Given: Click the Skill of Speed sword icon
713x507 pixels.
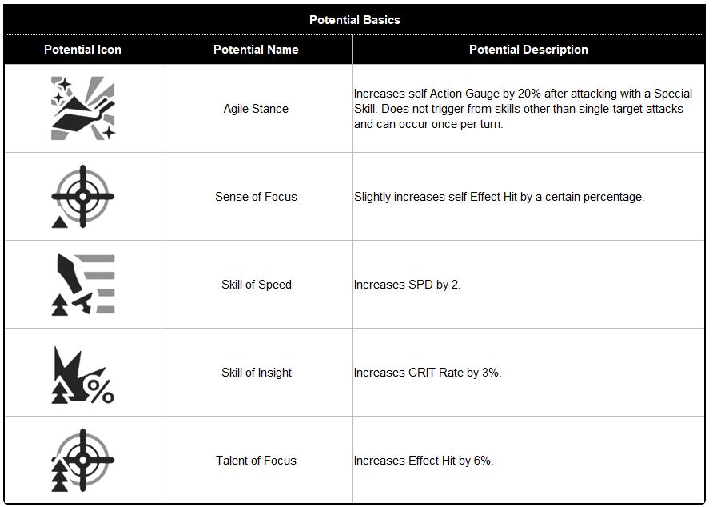Looking at the screenshot, I should [83, 285].
